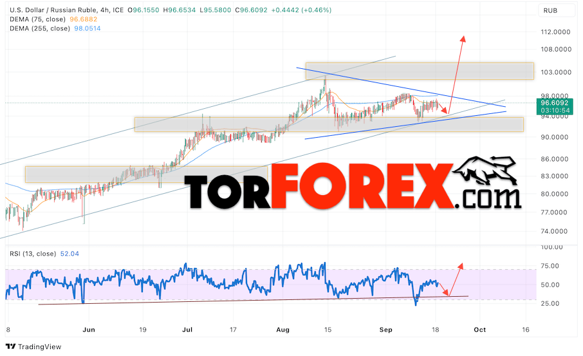Screen dimensions: 583x356
Task: Click the TradingView logo
Action: tap(33, 347)
